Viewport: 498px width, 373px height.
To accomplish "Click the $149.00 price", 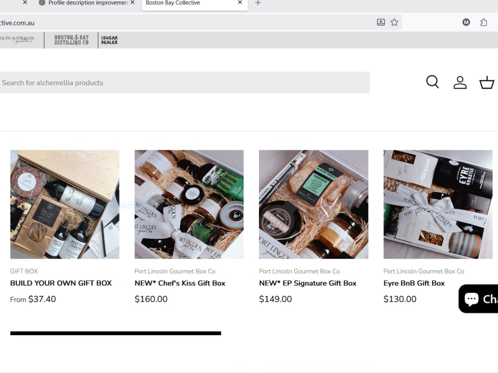I will pyautogui.click(x=275, y=299).
